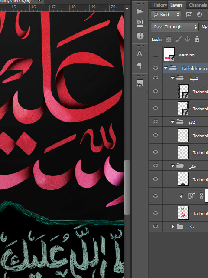Select second layer thumbnail in کتیبه group
This screenshot has height=278, width=208.
coord(183,108)
